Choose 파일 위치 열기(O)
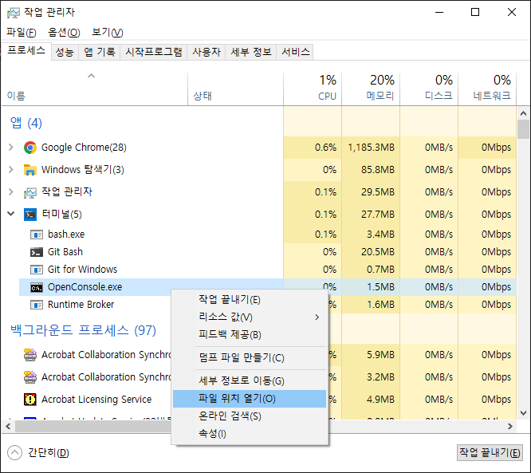This screenshot has width=531, height=473. tap(250, 399)
